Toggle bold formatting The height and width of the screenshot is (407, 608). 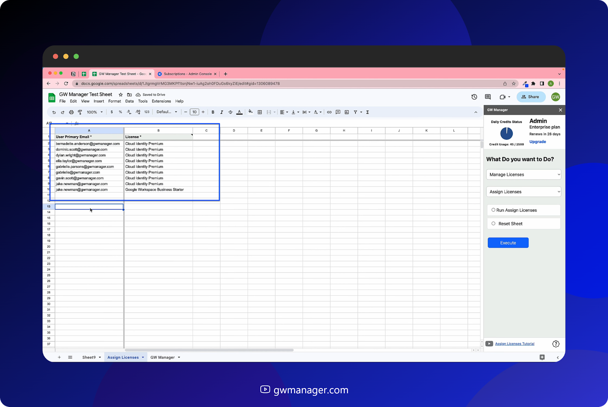213,112
